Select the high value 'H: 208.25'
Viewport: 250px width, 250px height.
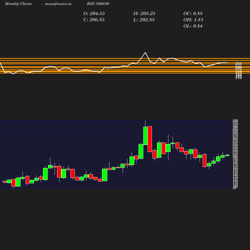(144, 13)
